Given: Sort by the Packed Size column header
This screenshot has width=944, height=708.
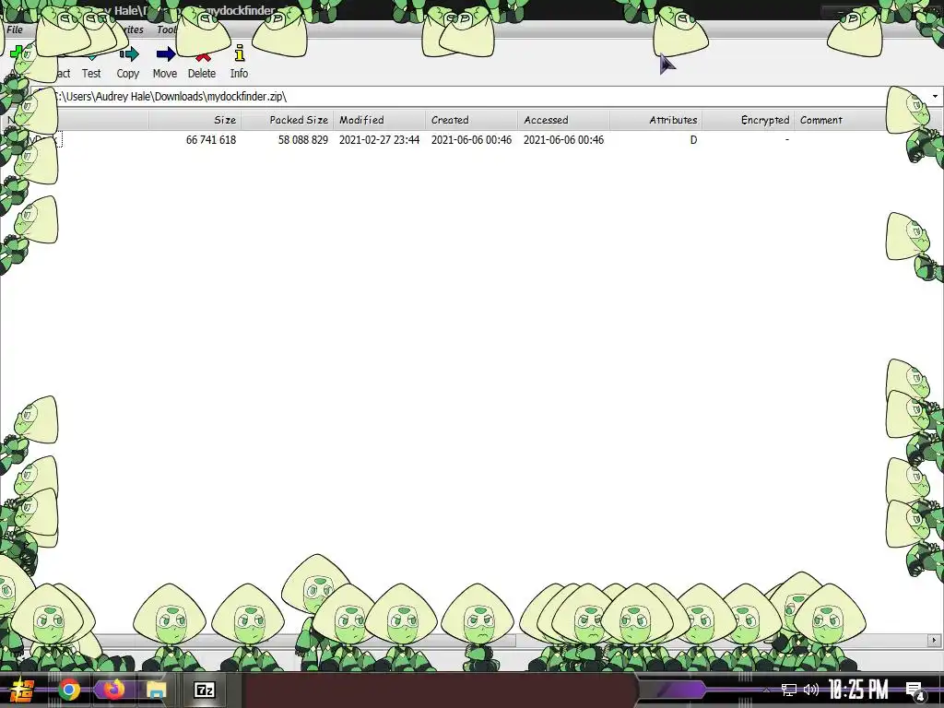Looking at the screenshot, I should 288,120.
